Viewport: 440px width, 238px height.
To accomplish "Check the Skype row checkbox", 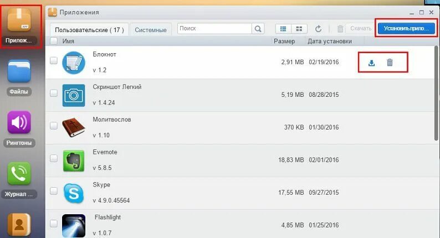I will pyautogui.click(x=54, y=190).
